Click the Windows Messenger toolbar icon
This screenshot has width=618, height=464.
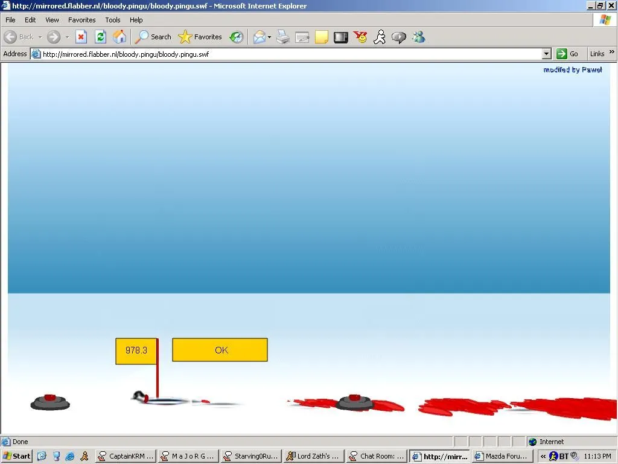(418, 37)
